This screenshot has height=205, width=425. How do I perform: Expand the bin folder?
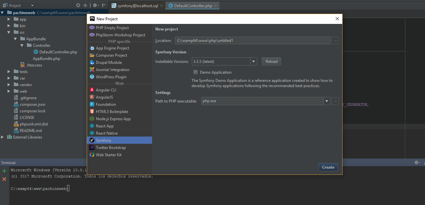[9, 26]
